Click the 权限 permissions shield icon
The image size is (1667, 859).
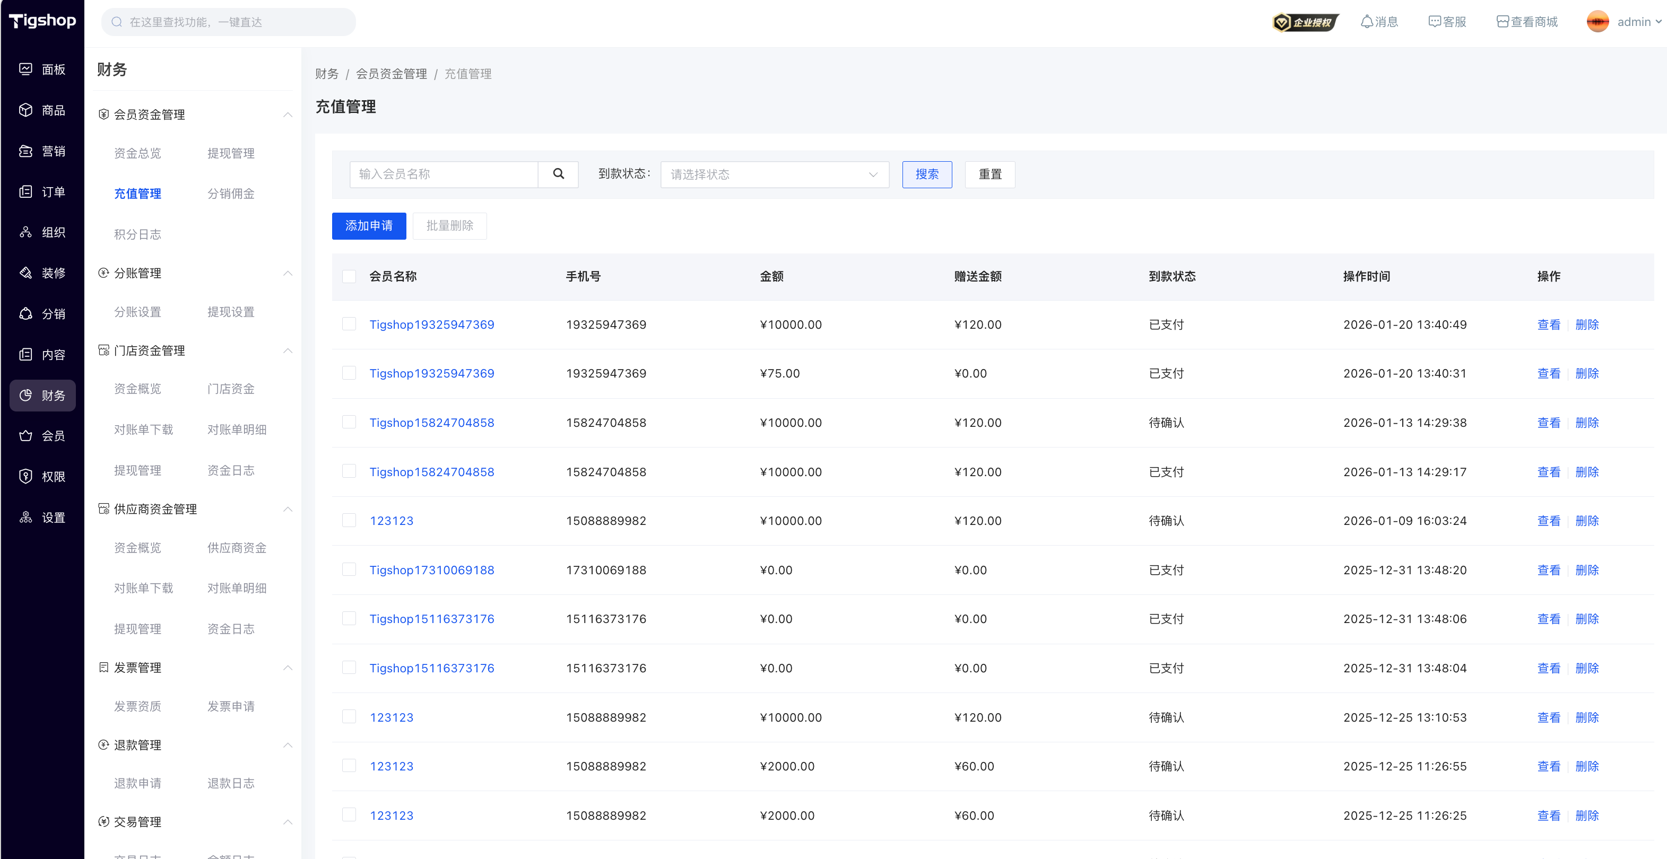(26, 477)
